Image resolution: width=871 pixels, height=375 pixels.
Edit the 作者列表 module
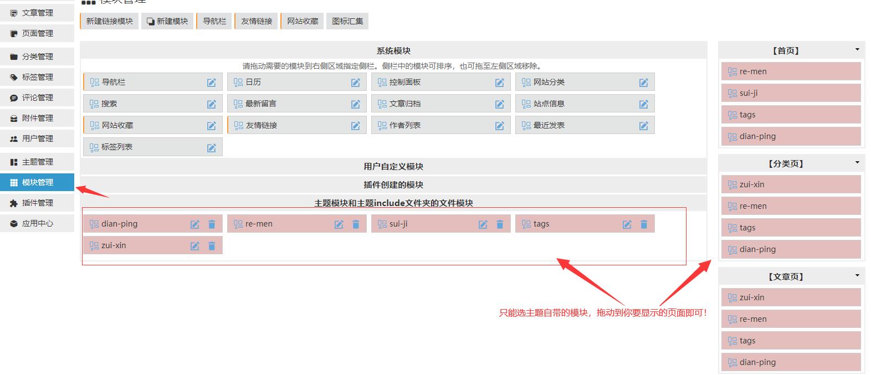tap(500, 126)
